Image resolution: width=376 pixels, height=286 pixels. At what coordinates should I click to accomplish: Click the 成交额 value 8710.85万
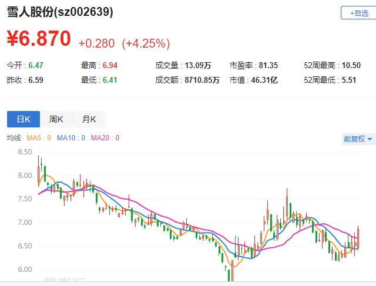(x=202, y=80)
